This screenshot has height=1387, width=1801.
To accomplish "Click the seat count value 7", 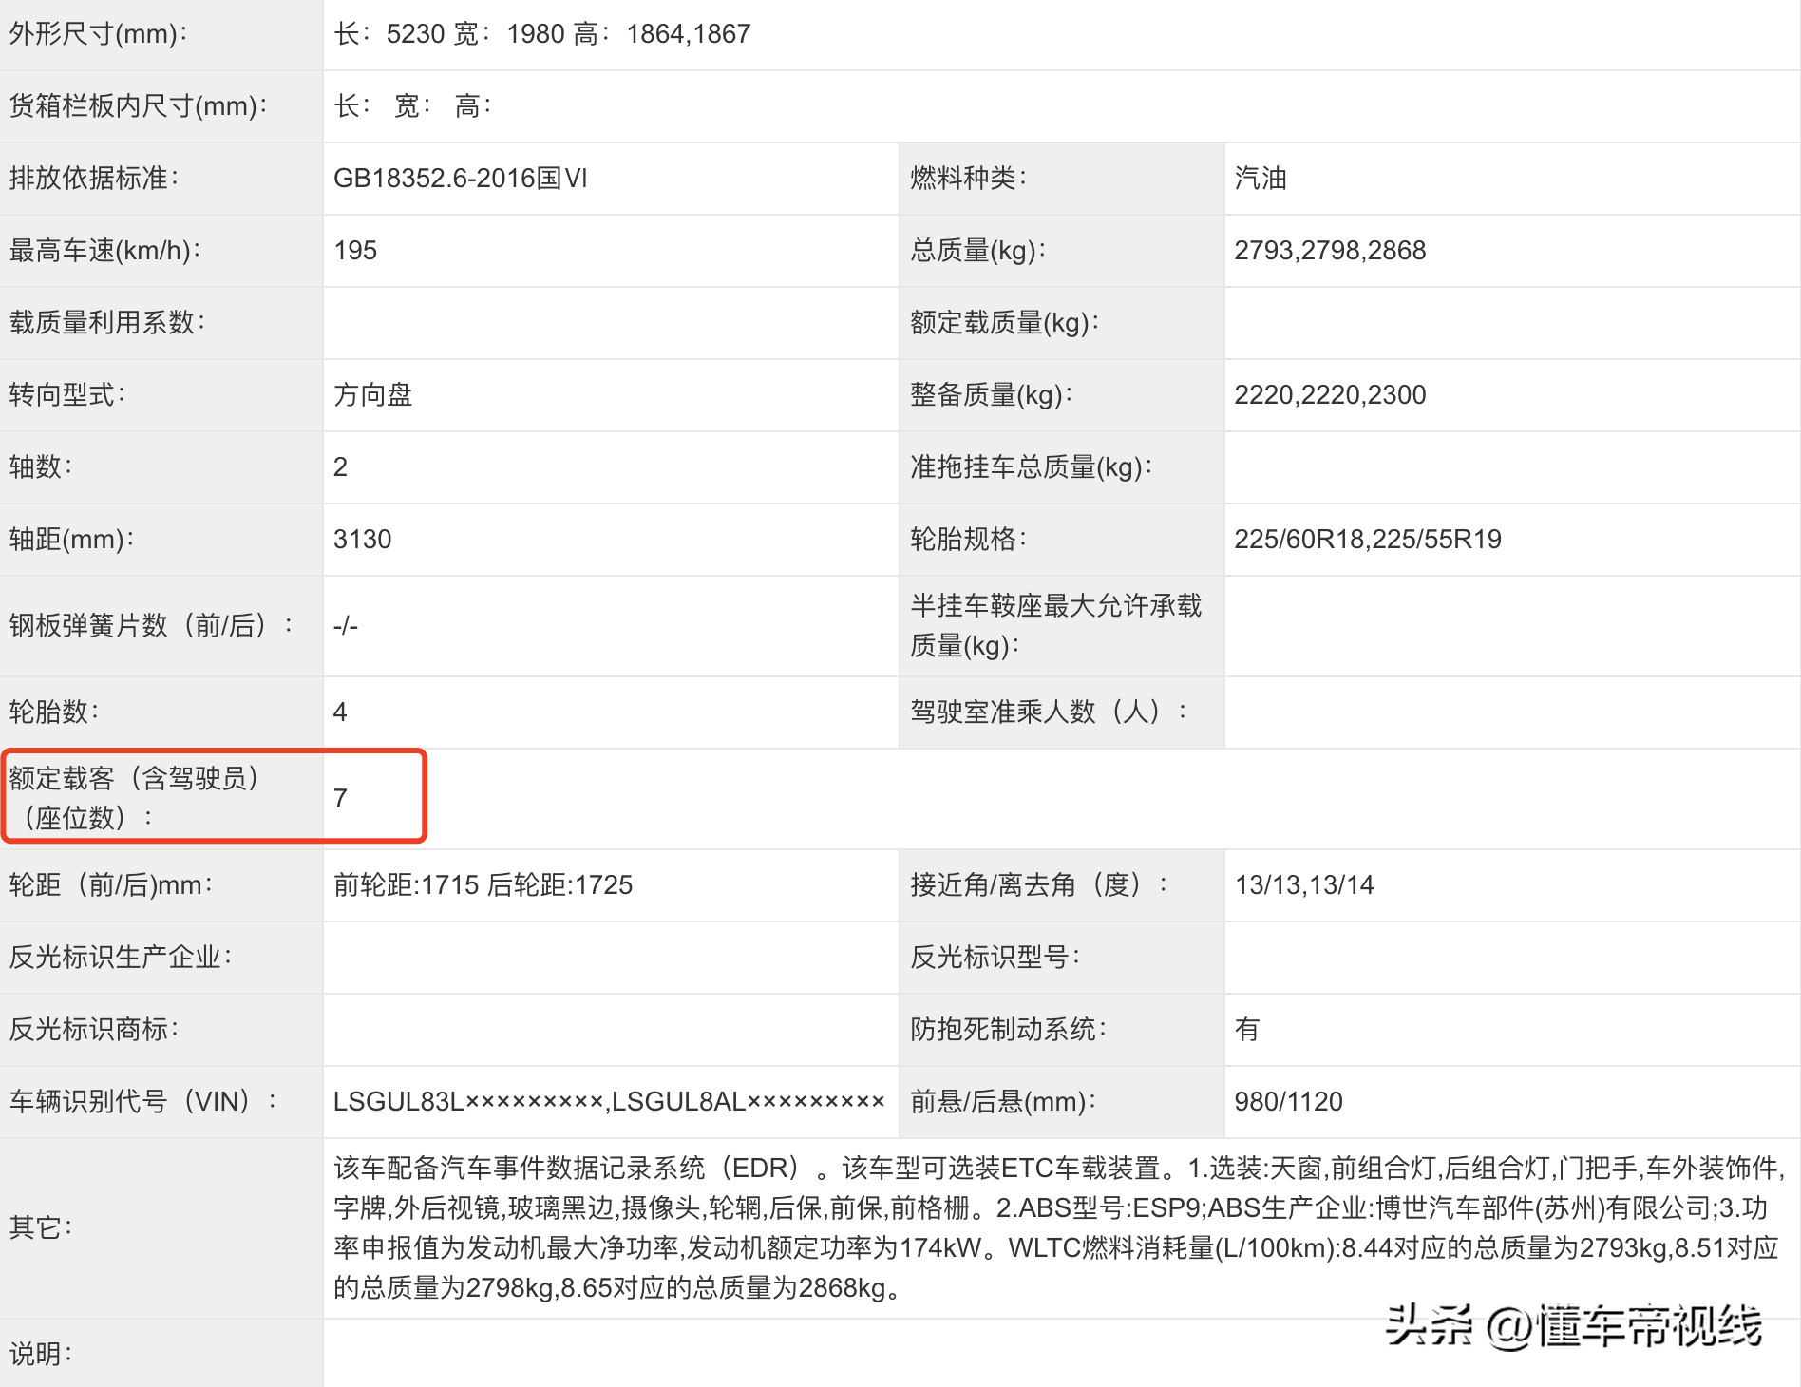I will (x=340, y=799).
